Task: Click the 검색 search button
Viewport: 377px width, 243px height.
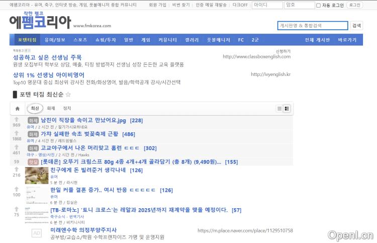Action: (x=356, y=26)
